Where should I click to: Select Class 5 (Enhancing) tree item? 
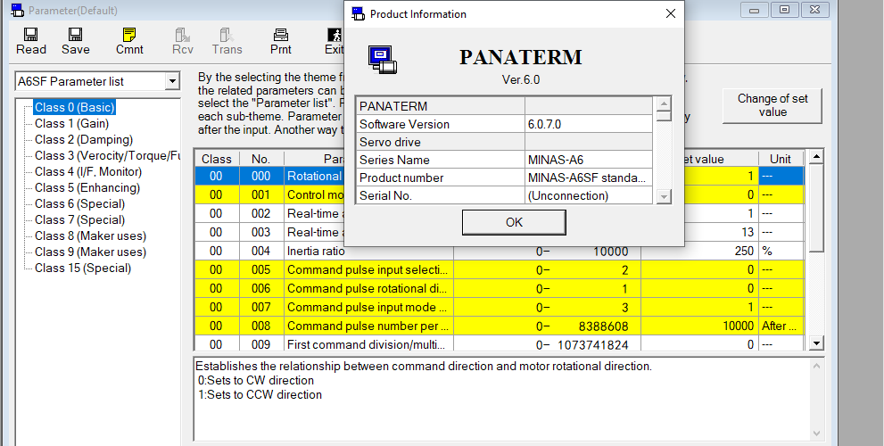click(x=87, y=187)
